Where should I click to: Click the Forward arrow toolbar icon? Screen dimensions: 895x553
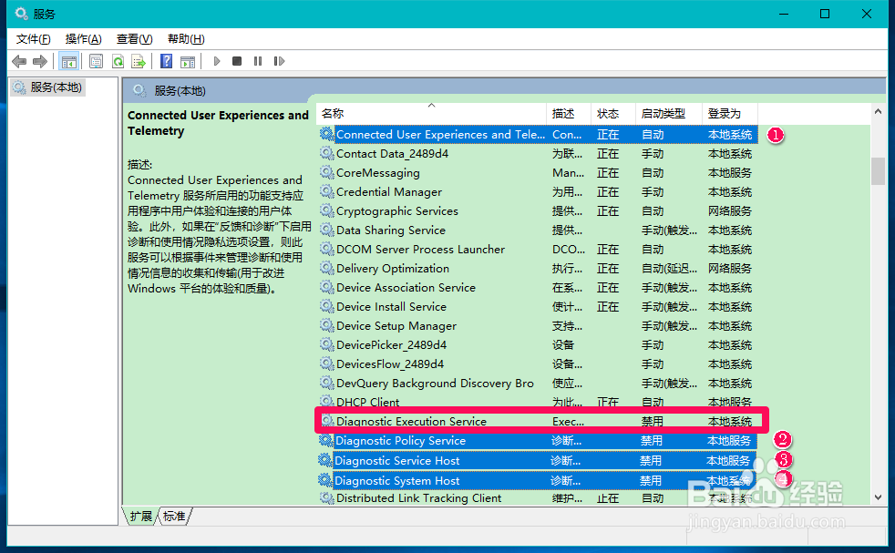point(40,61)
